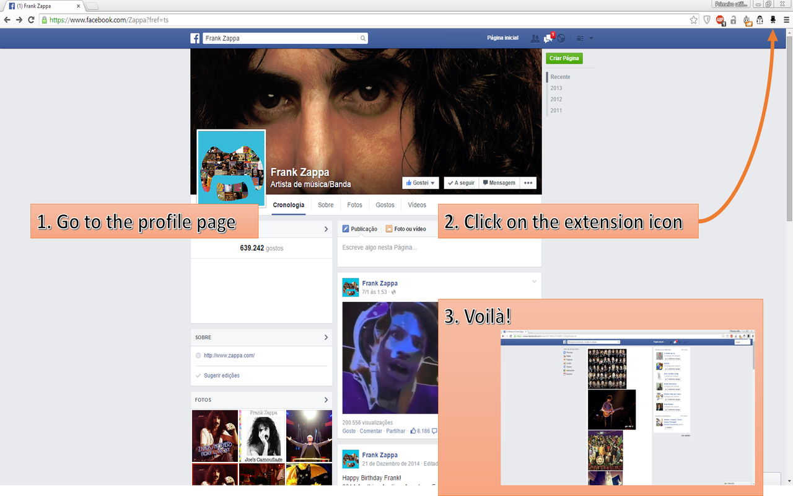
Task: Click the comment bubble icon under the video
Action: 434,431
